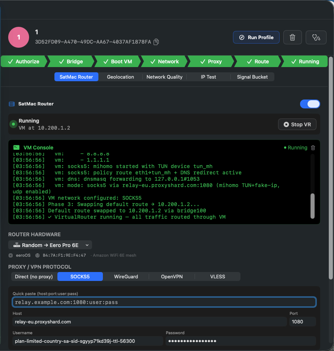
Task: Select the VLESS protocol
Action: [x=218, y=277]
